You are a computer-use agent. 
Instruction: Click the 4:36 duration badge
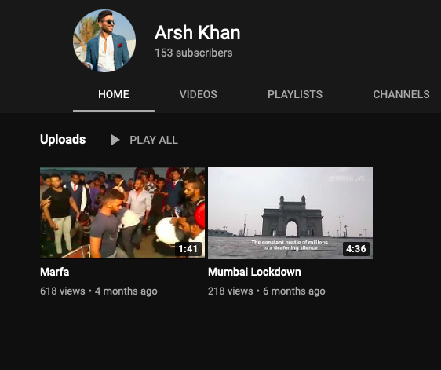356,249
